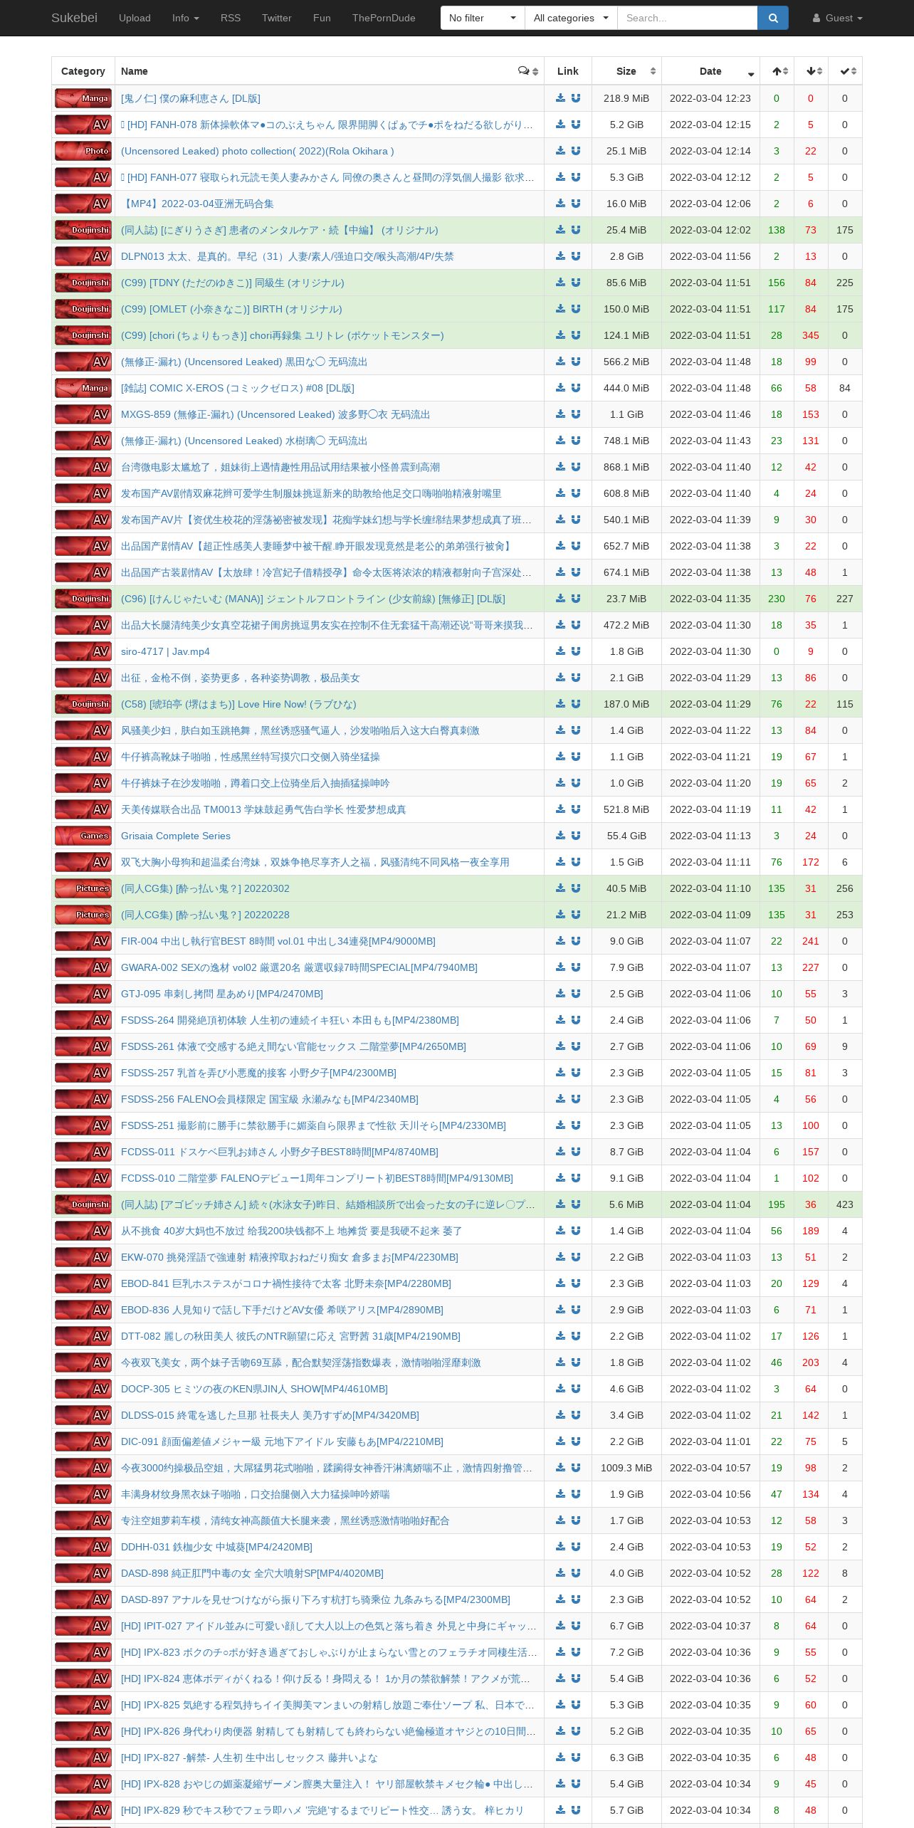Click the Category column header
Viewport: 914px width, 1828px height.
click(x=83, y=71)
